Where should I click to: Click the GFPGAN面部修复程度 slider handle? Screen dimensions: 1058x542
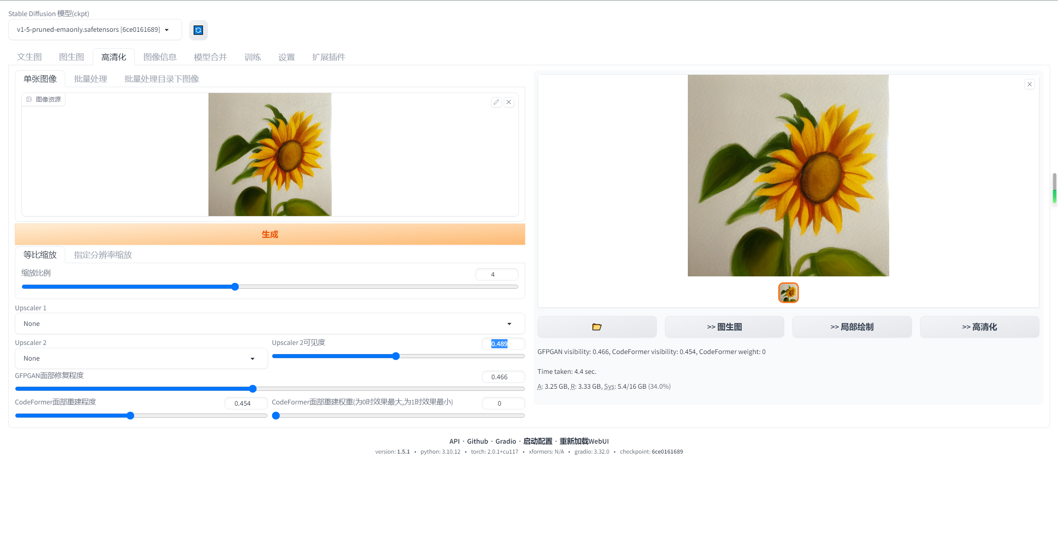(253, 389)
